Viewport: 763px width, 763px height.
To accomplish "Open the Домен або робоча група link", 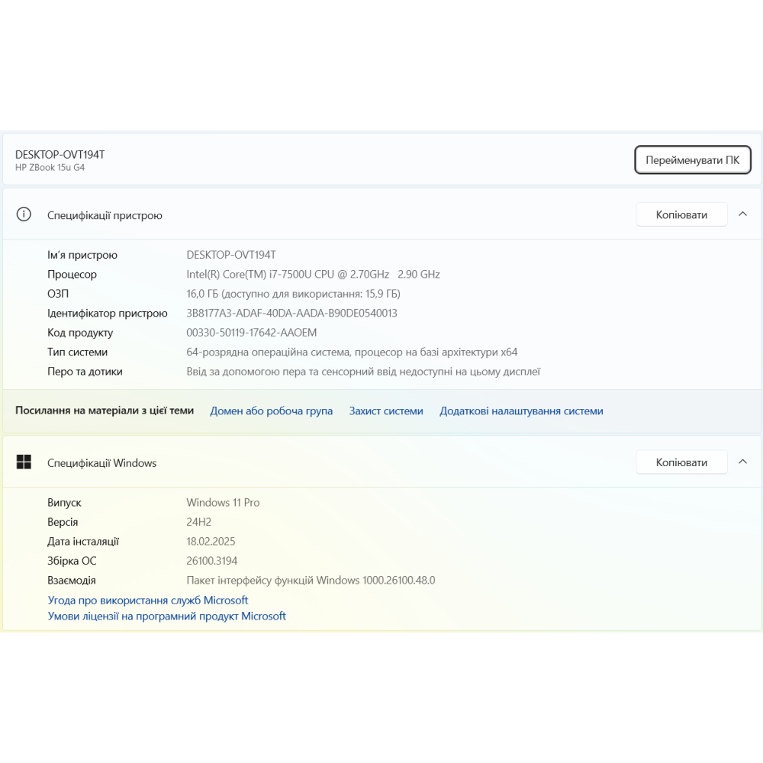I will click(271, 410).
